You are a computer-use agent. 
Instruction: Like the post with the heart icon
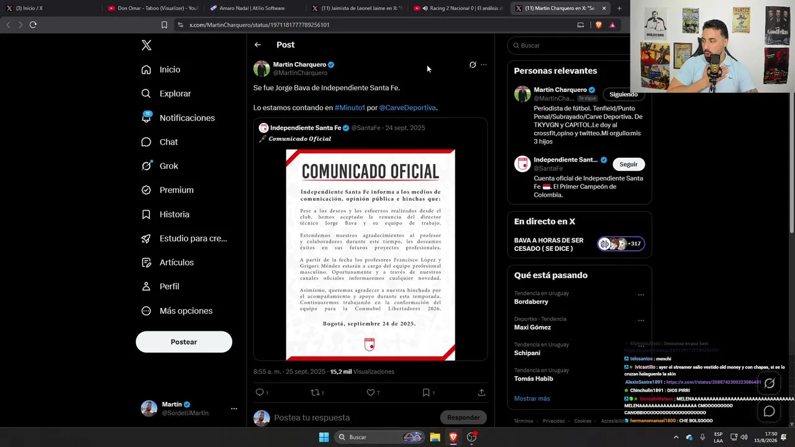coord(370,392)
